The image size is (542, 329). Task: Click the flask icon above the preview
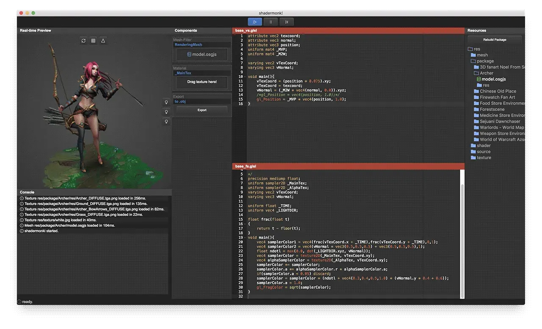(x=103, y=41)
